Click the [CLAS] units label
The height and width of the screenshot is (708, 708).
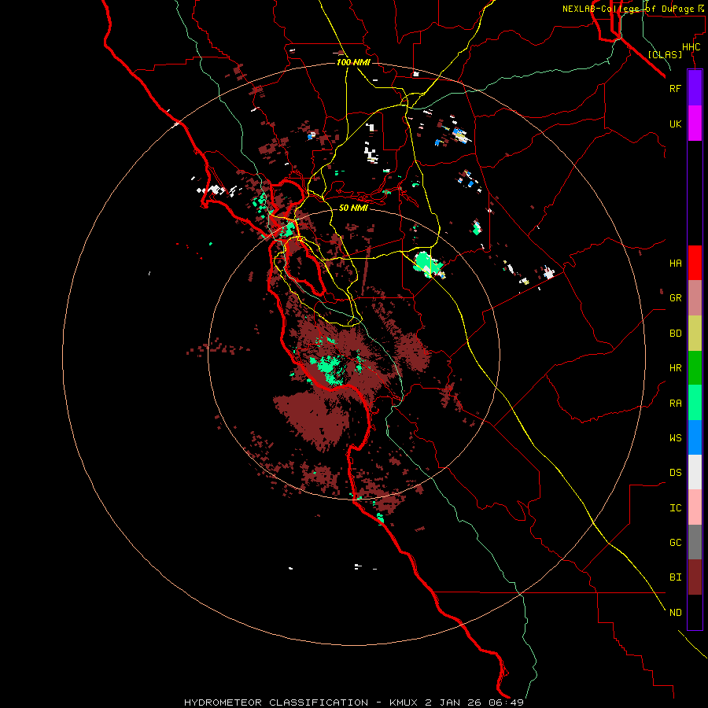pyautogui.click(x=665, y=55)
